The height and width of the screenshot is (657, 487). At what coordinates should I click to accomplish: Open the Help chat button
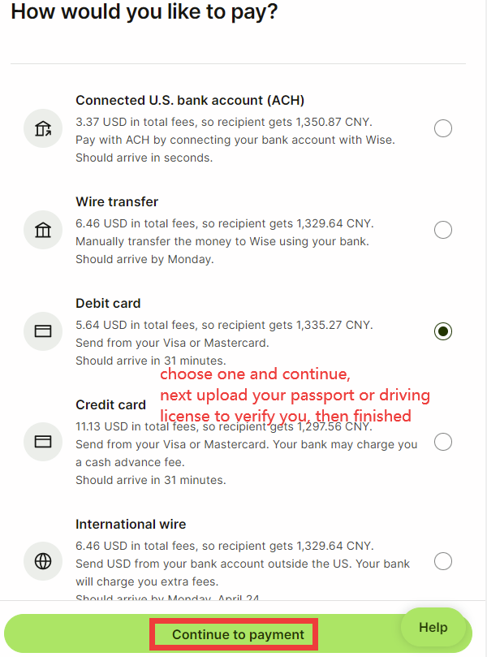coord(433,627)
